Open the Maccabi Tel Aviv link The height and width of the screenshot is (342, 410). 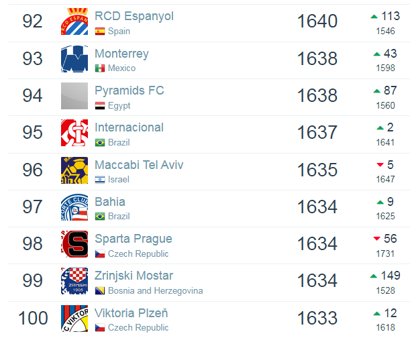139,165
